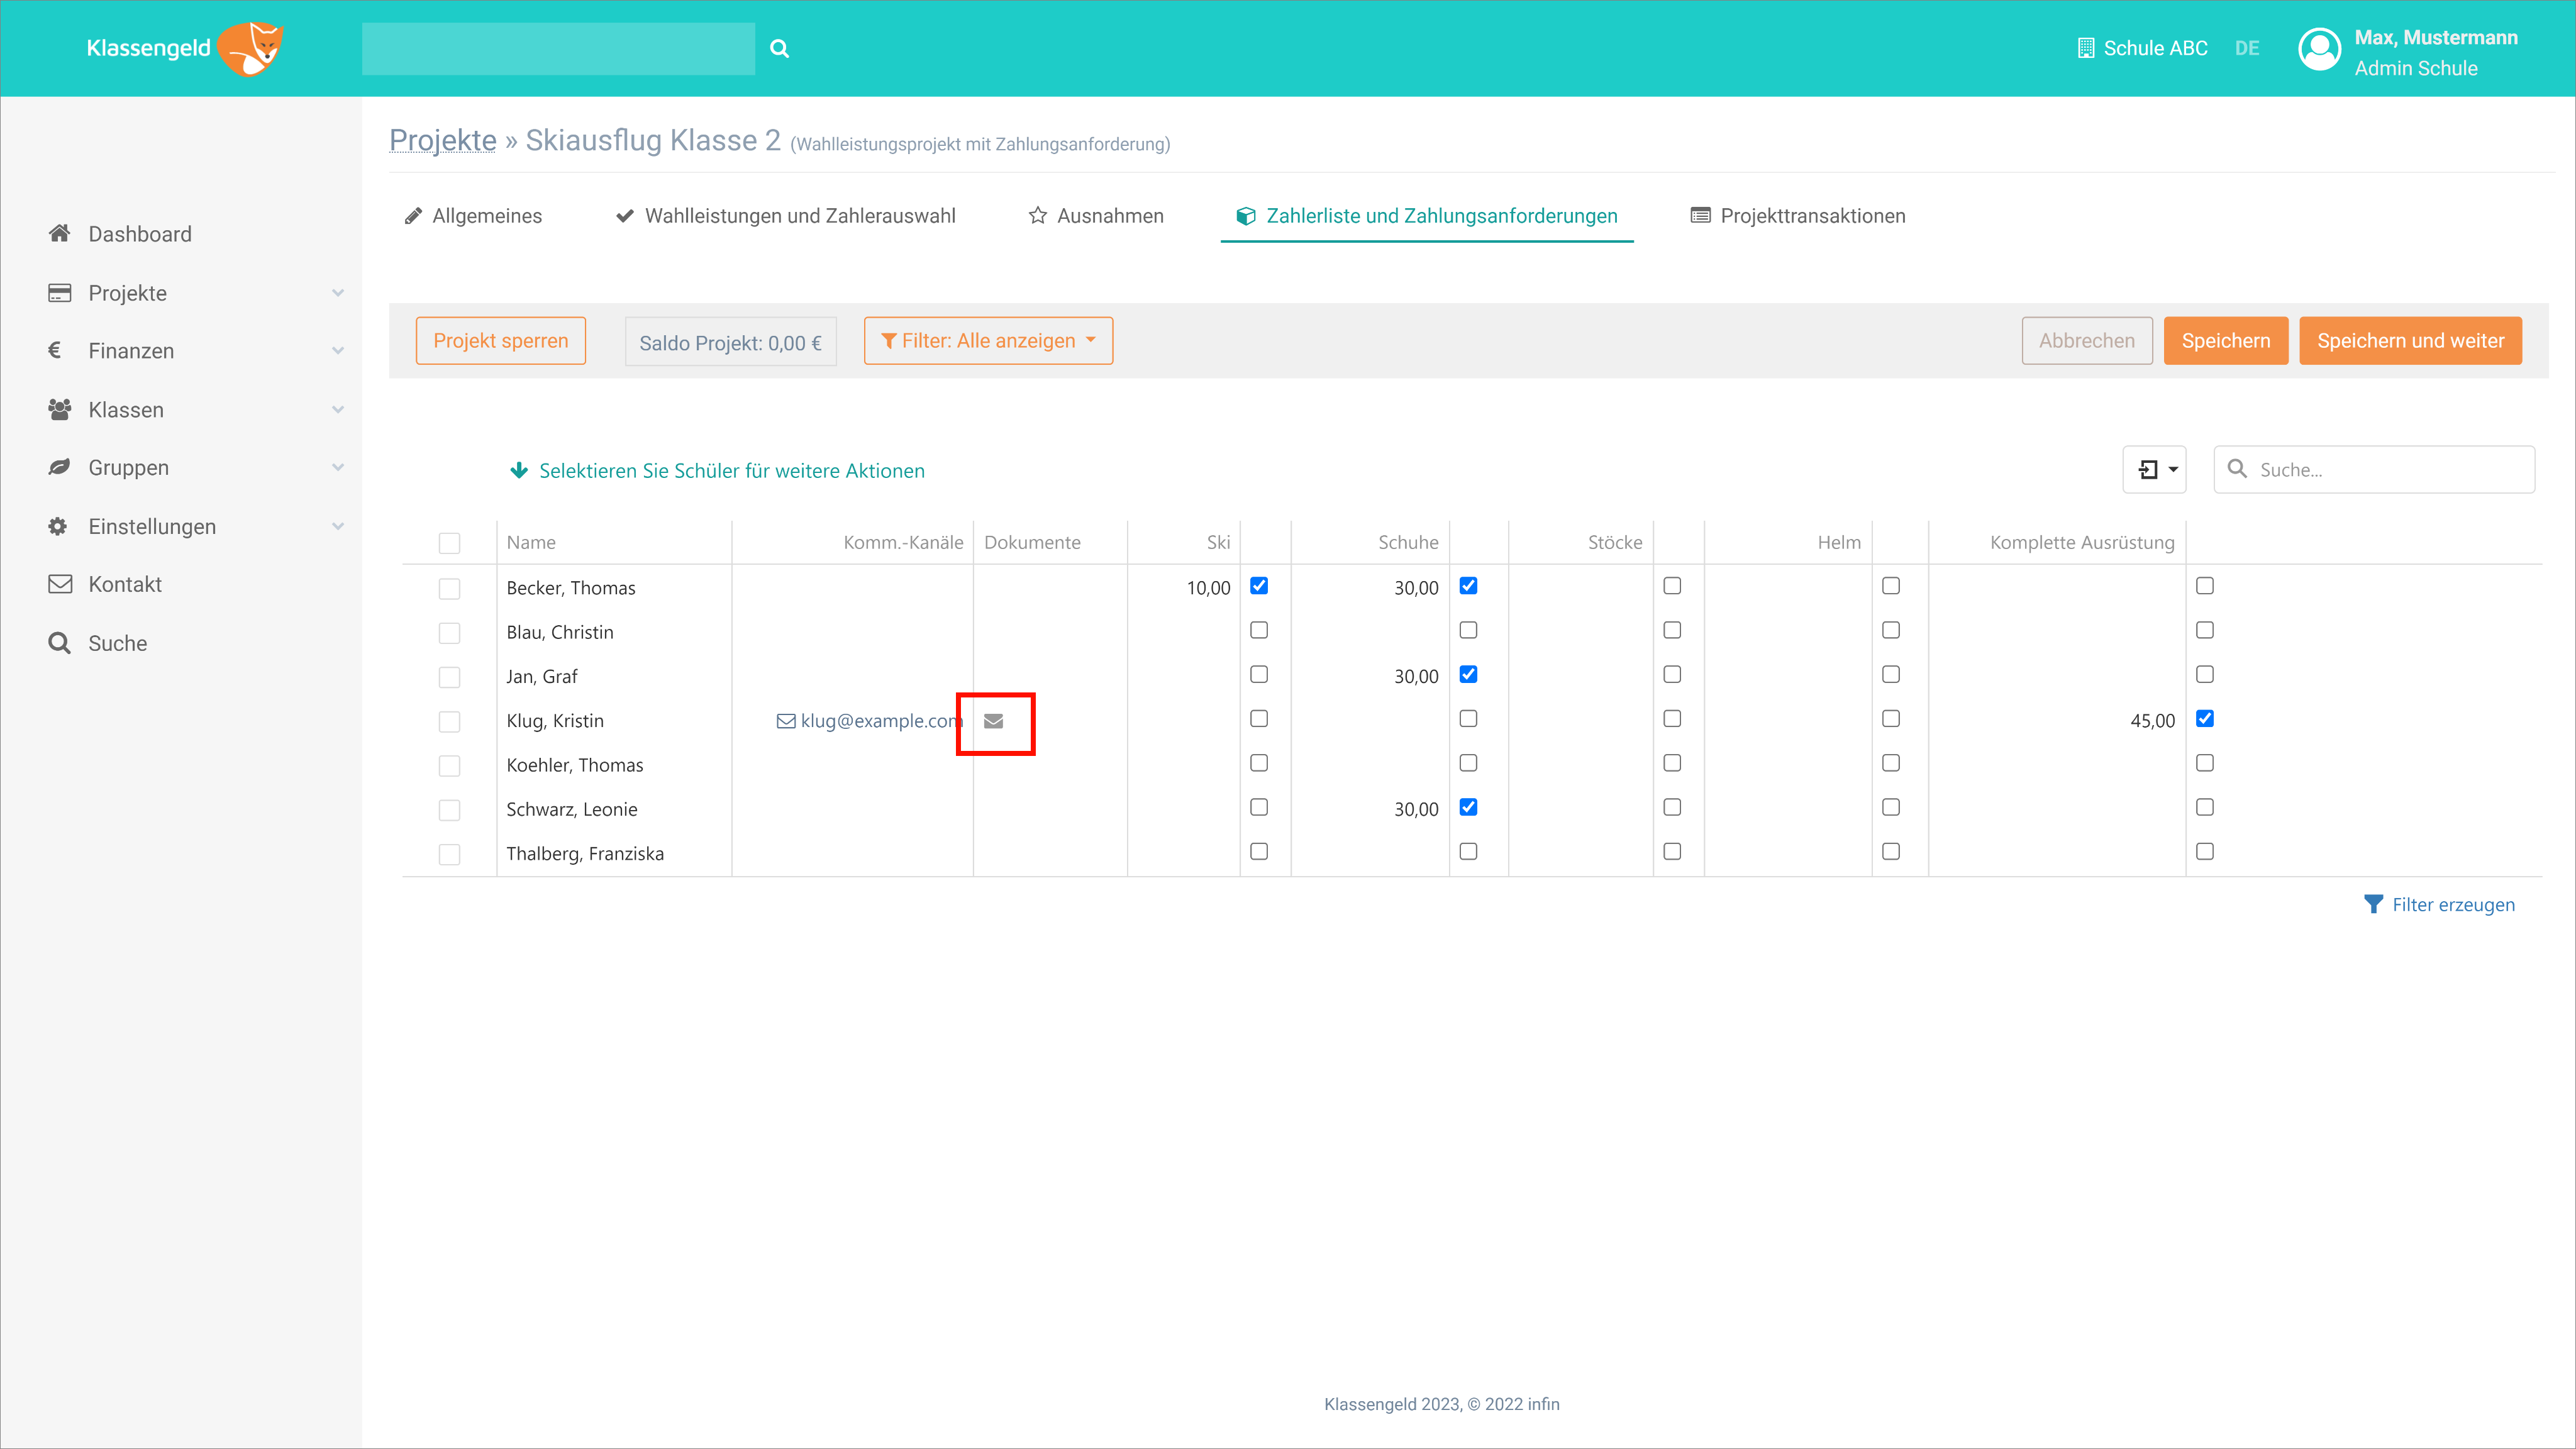Check Helm option for Blau, Christin

coord(1891,630)
